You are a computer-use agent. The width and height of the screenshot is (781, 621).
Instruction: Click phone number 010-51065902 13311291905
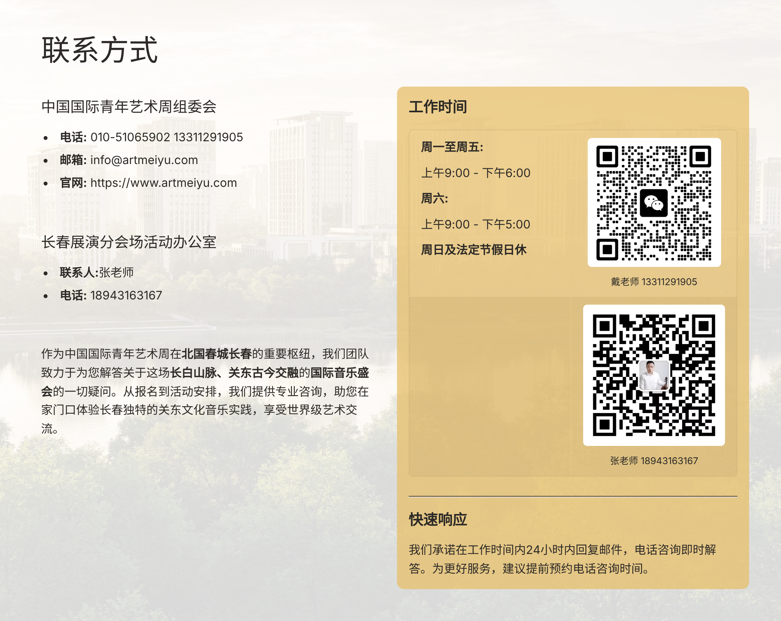pos(166,137)
